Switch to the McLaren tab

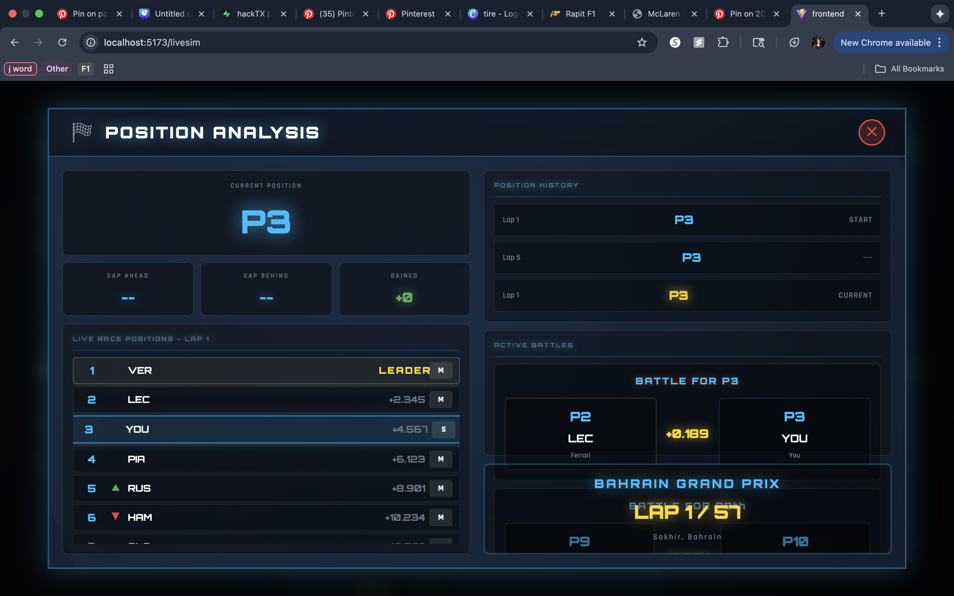tap(663, 14)
